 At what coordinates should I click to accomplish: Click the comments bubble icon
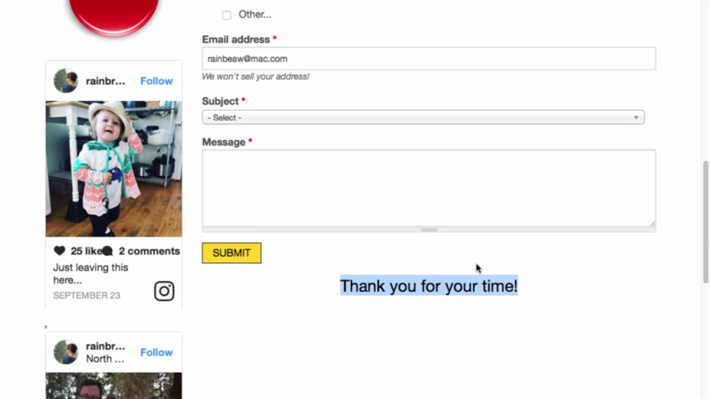coord(108,251)
